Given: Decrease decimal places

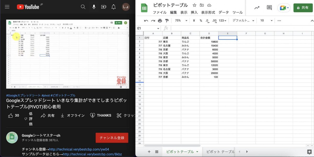Looking at the screenshot, I should click(207, 21).
